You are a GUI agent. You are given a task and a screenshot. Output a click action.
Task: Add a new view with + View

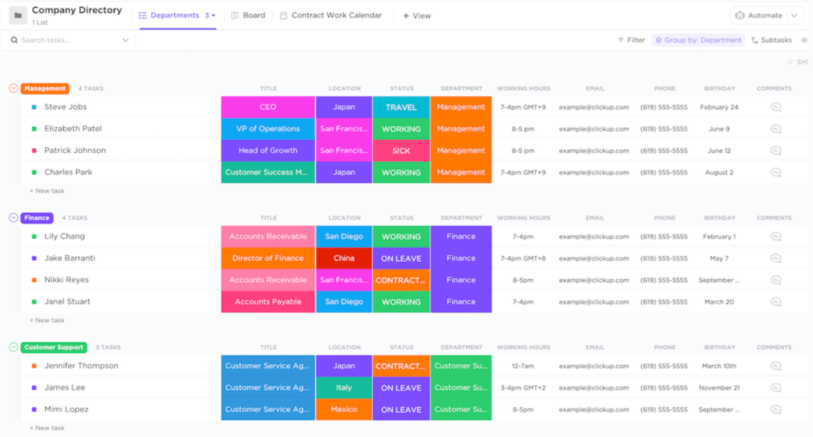click(x=416, y=16)
